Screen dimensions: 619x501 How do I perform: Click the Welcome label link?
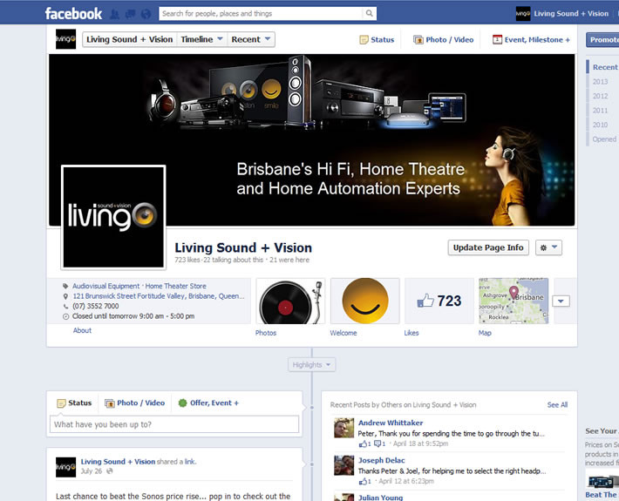click(343, 333)
